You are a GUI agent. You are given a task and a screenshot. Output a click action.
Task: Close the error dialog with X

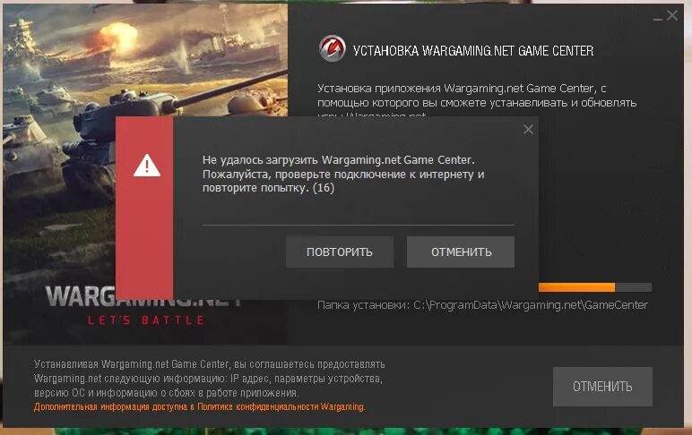[528, 130]
